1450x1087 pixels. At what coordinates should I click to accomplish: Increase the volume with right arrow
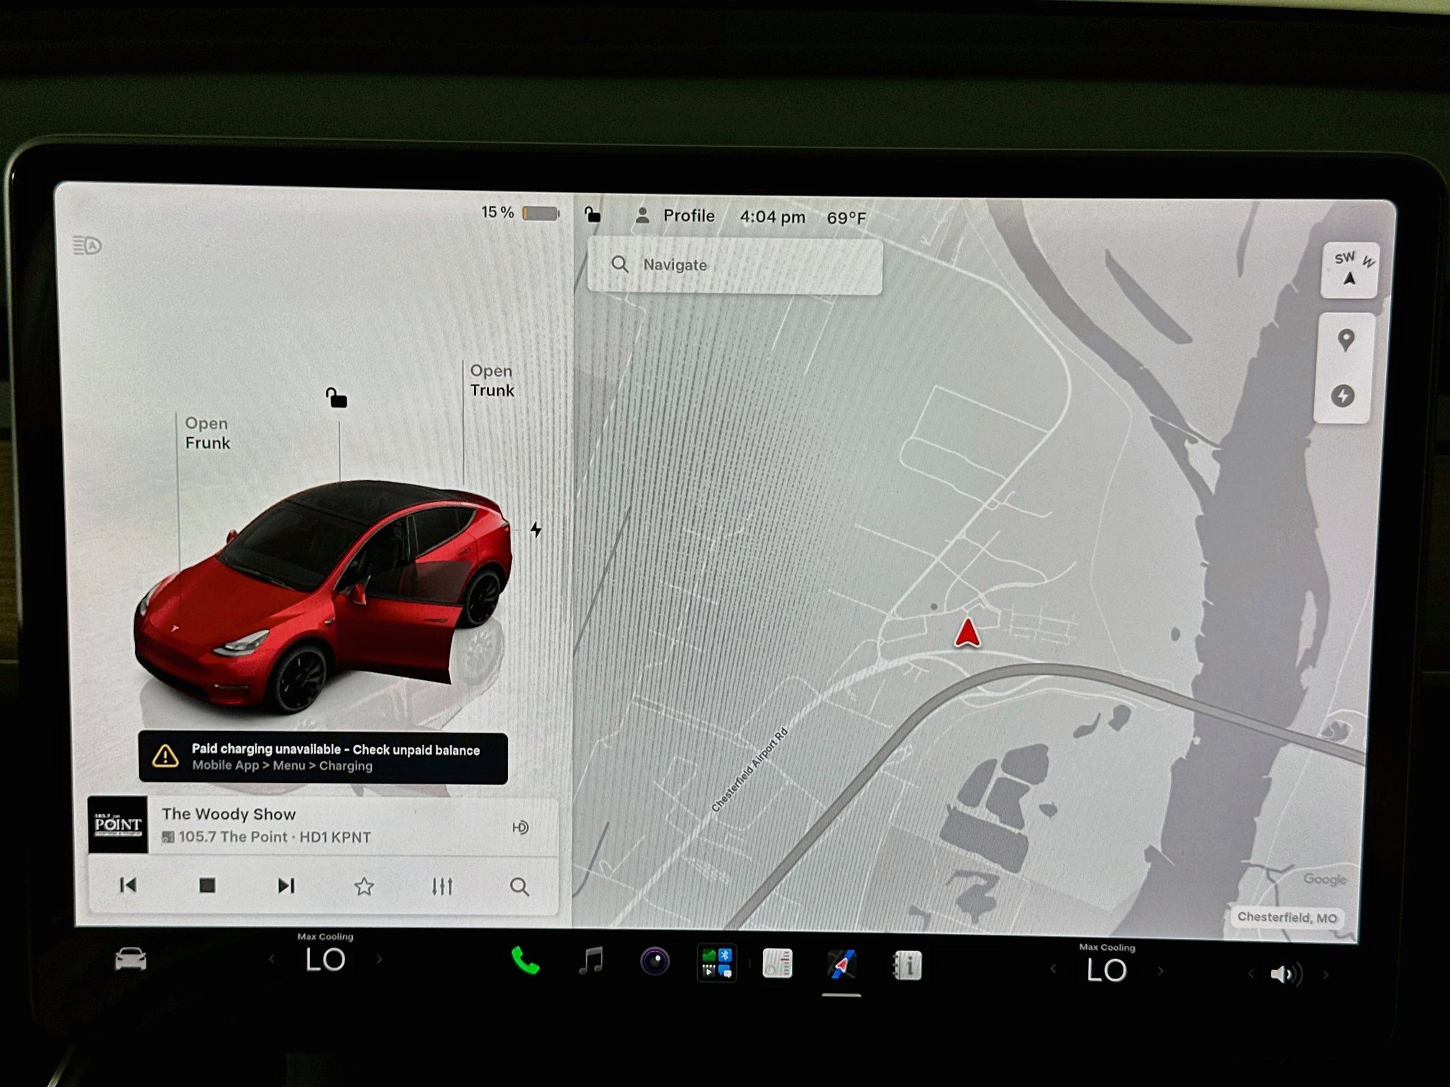(1325, 975)
